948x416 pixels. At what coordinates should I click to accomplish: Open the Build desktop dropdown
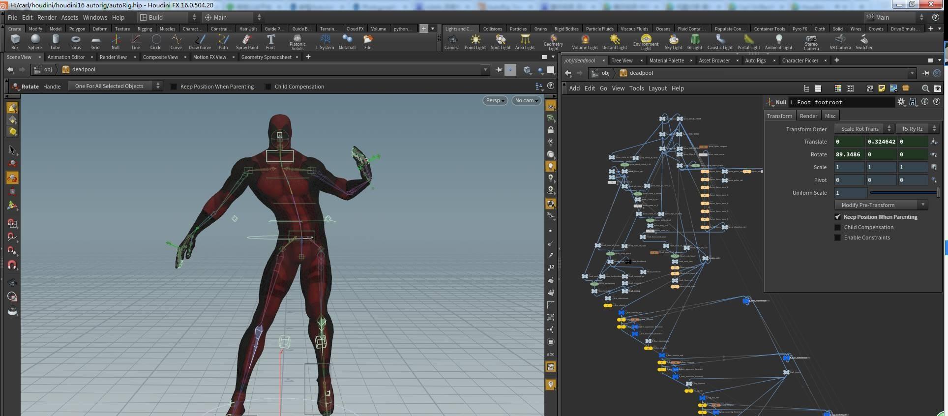pyautogui.click(x=168, y=17)
